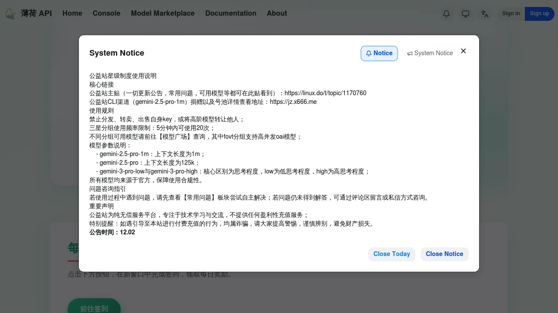
Task: Select the Notice tab in the dialog
Action: coord(379,53)
